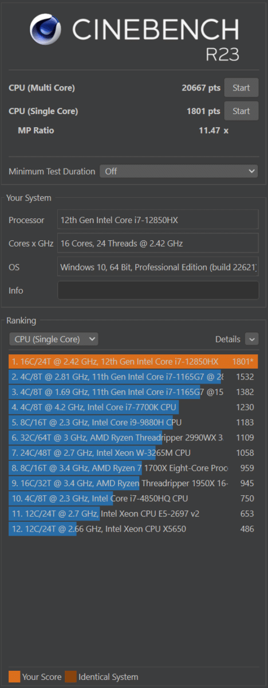Select the Xeon X5650 ranking row

point(133,529)
